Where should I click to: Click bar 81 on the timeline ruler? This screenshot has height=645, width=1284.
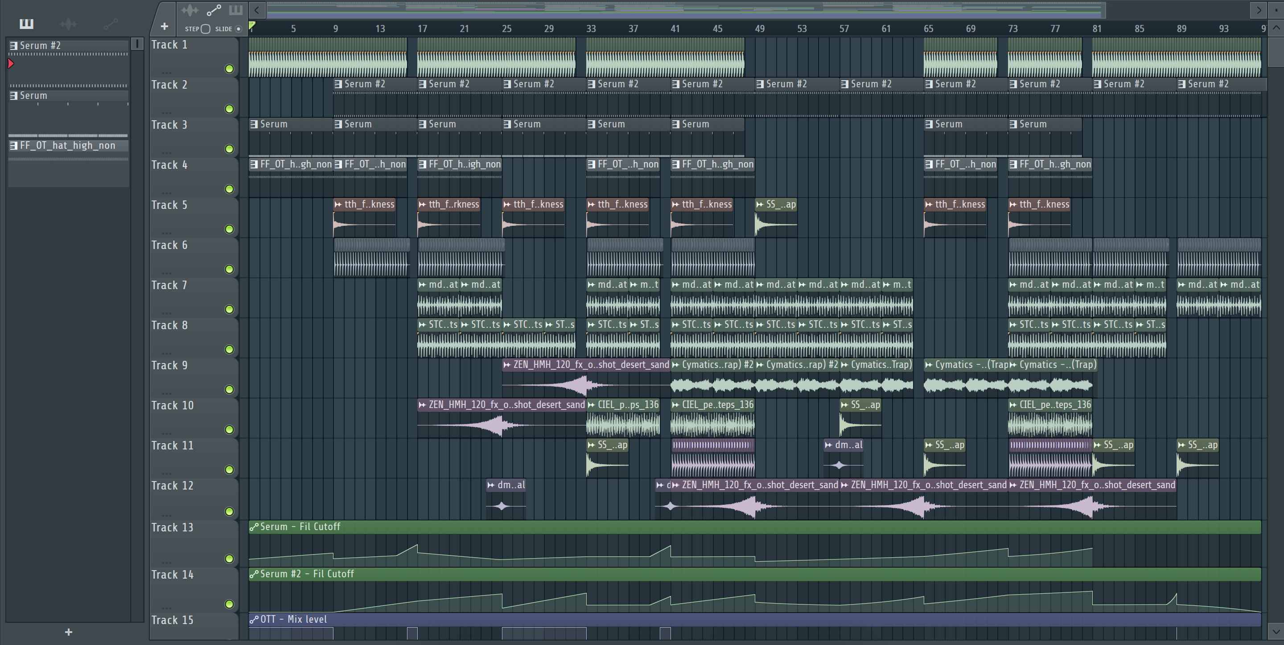pos(1097,29)
